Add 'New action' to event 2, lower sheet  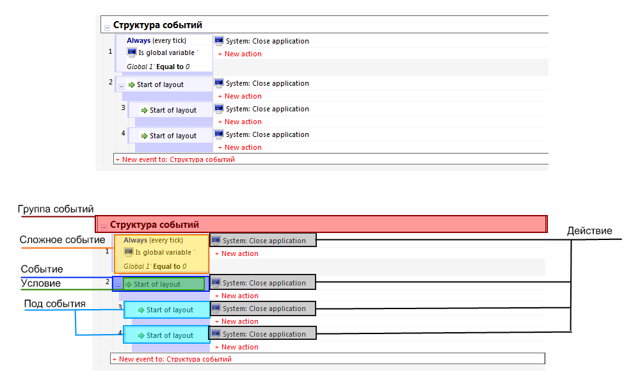(x=236, y=296)
